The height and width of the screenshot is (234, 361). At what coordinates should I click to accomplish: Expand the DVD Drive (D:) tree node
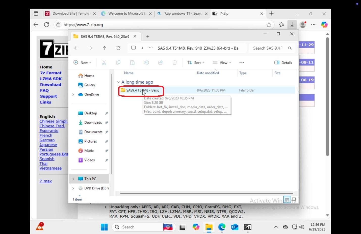point(73,188)
